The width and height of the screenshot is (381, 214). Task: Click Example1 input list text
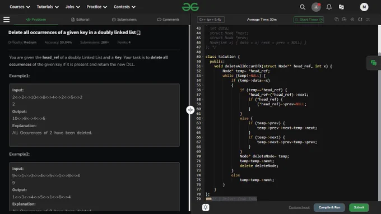pos(48,97)
